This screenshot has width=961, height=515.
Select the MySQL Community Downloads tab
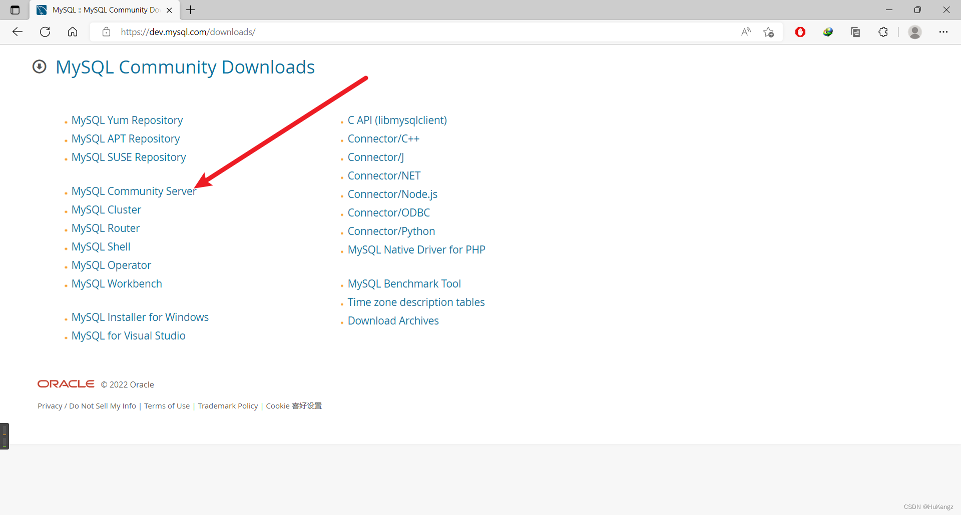click(104, 10)
